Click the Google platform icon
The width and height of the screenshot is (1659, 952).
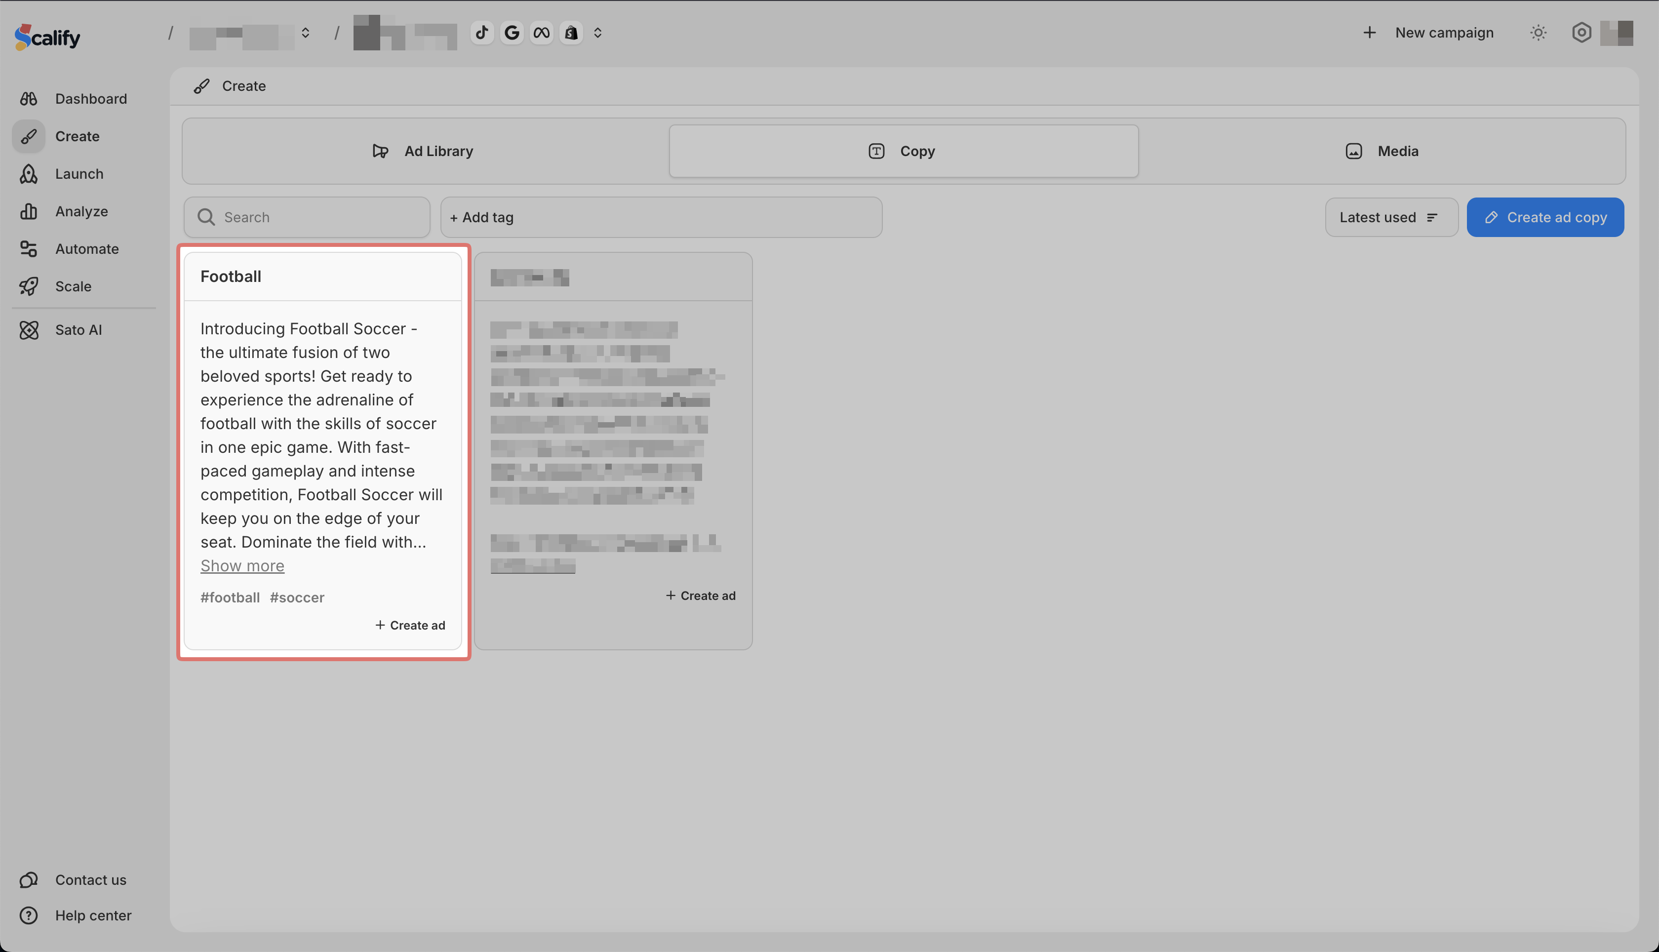[512, 33]
